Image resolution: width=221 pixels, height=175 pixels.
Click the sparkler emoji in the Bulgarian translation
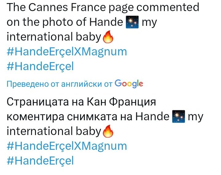[x=178, y=117]
